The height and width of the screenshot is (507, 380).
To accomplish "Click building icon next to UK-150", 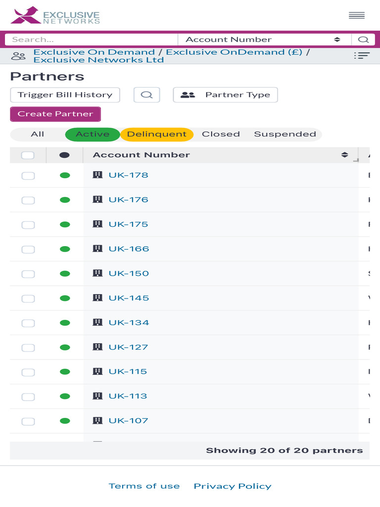I will [x=97, y=273].
